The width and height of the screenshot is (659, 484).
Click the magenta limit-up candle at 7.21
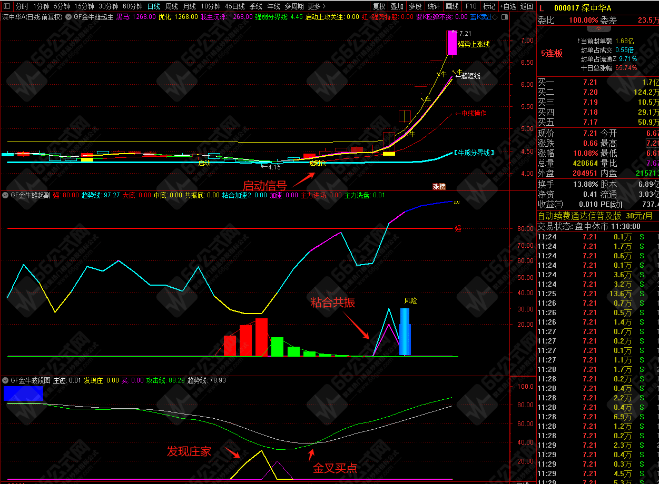click(x=452, y=43)
